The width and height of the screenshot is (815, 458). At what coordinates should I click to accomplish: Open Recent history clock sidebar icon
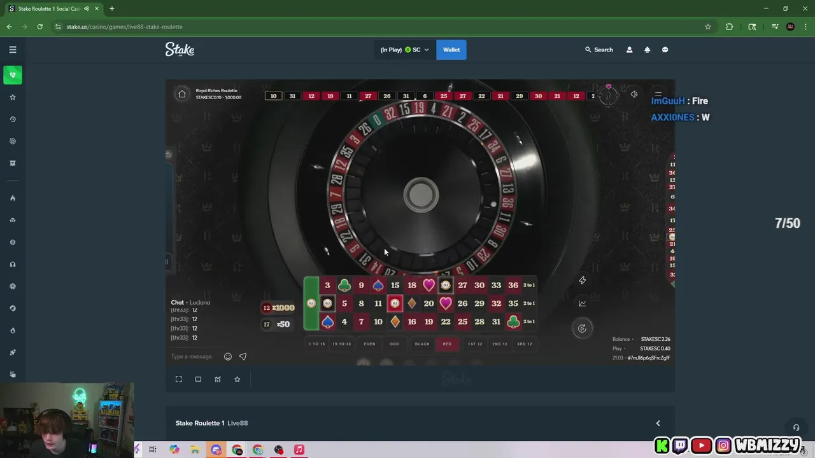click(12, 119)
